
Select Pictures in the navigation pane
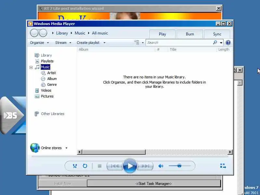[47, 96]
